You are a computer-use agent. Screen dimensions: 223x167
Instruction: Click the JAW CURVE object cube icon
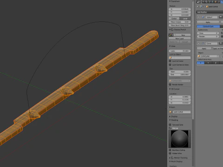tap(207, 6)
